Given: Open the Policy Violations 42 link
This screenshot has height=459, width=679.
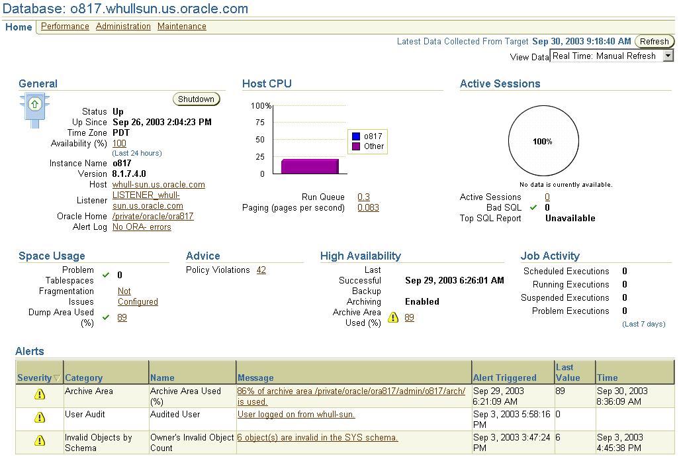Looking at the screenshot, I should pos(261,270).
